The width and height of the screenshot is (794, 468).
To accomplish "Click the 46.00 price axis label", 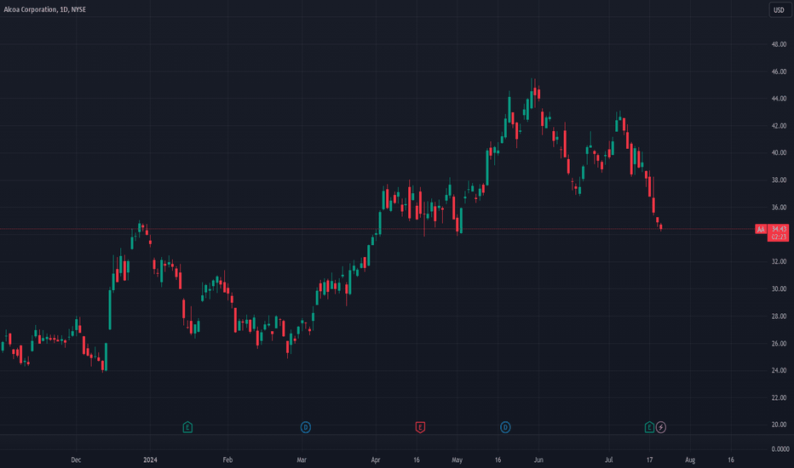I will 779,71.
